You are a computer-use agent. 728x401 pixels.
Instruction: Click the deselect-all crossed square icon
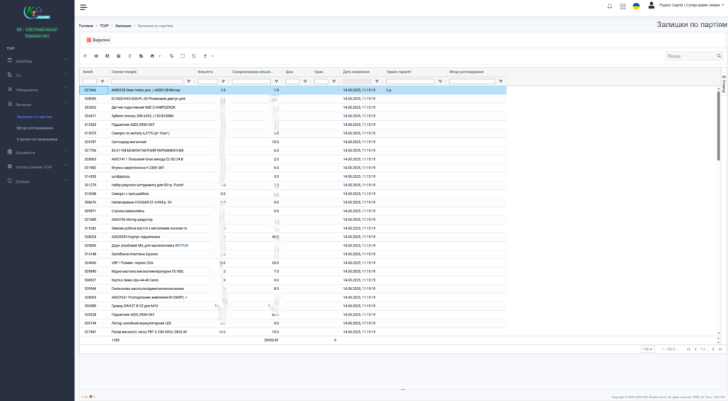coord(194,55)
